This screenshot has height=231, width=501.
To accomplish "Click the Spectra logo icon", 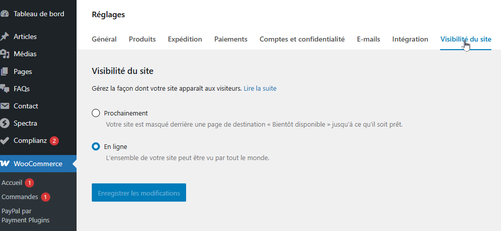I will click(5, 123).
